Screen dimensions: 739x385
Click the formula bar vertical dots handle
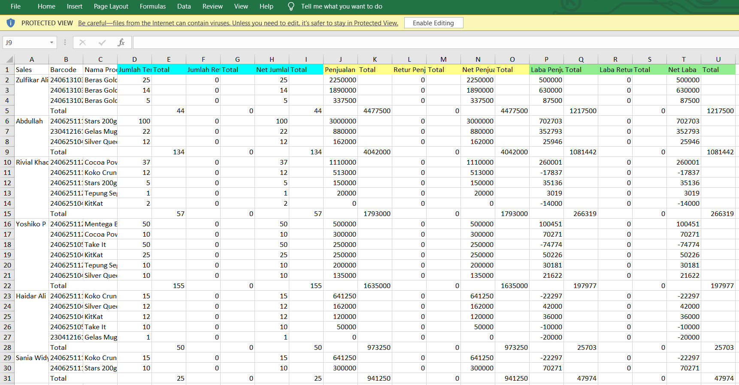click(65, 42)
